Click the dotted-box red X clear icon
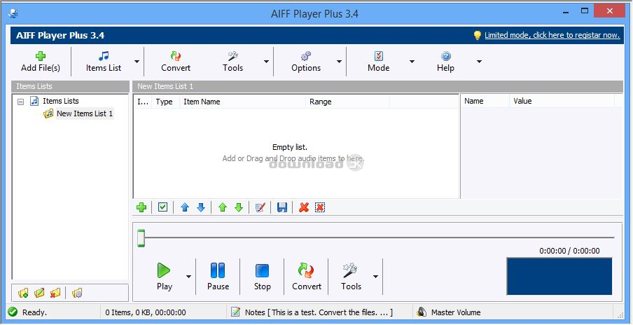633x325 pixels. click(x=320, y=207)
